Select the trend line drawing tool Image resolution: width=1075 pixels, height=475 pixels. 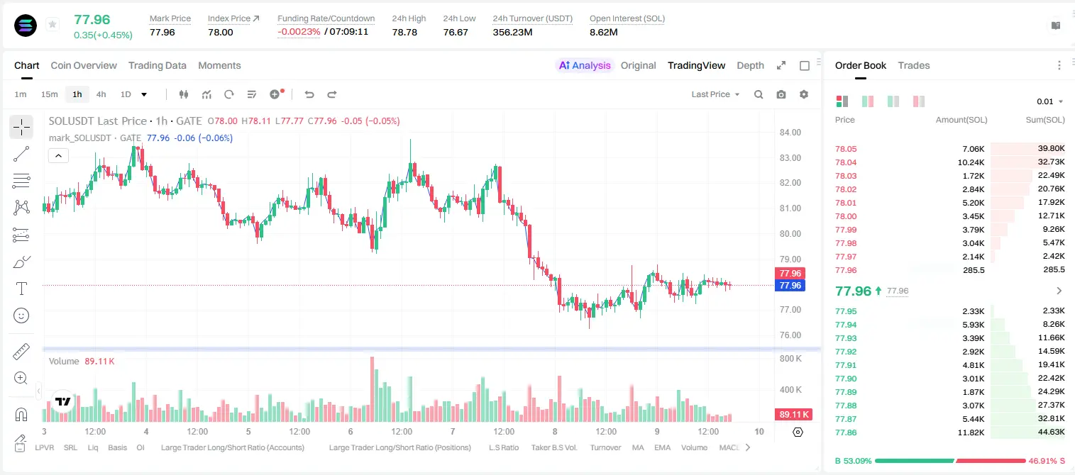pos(21,154)
